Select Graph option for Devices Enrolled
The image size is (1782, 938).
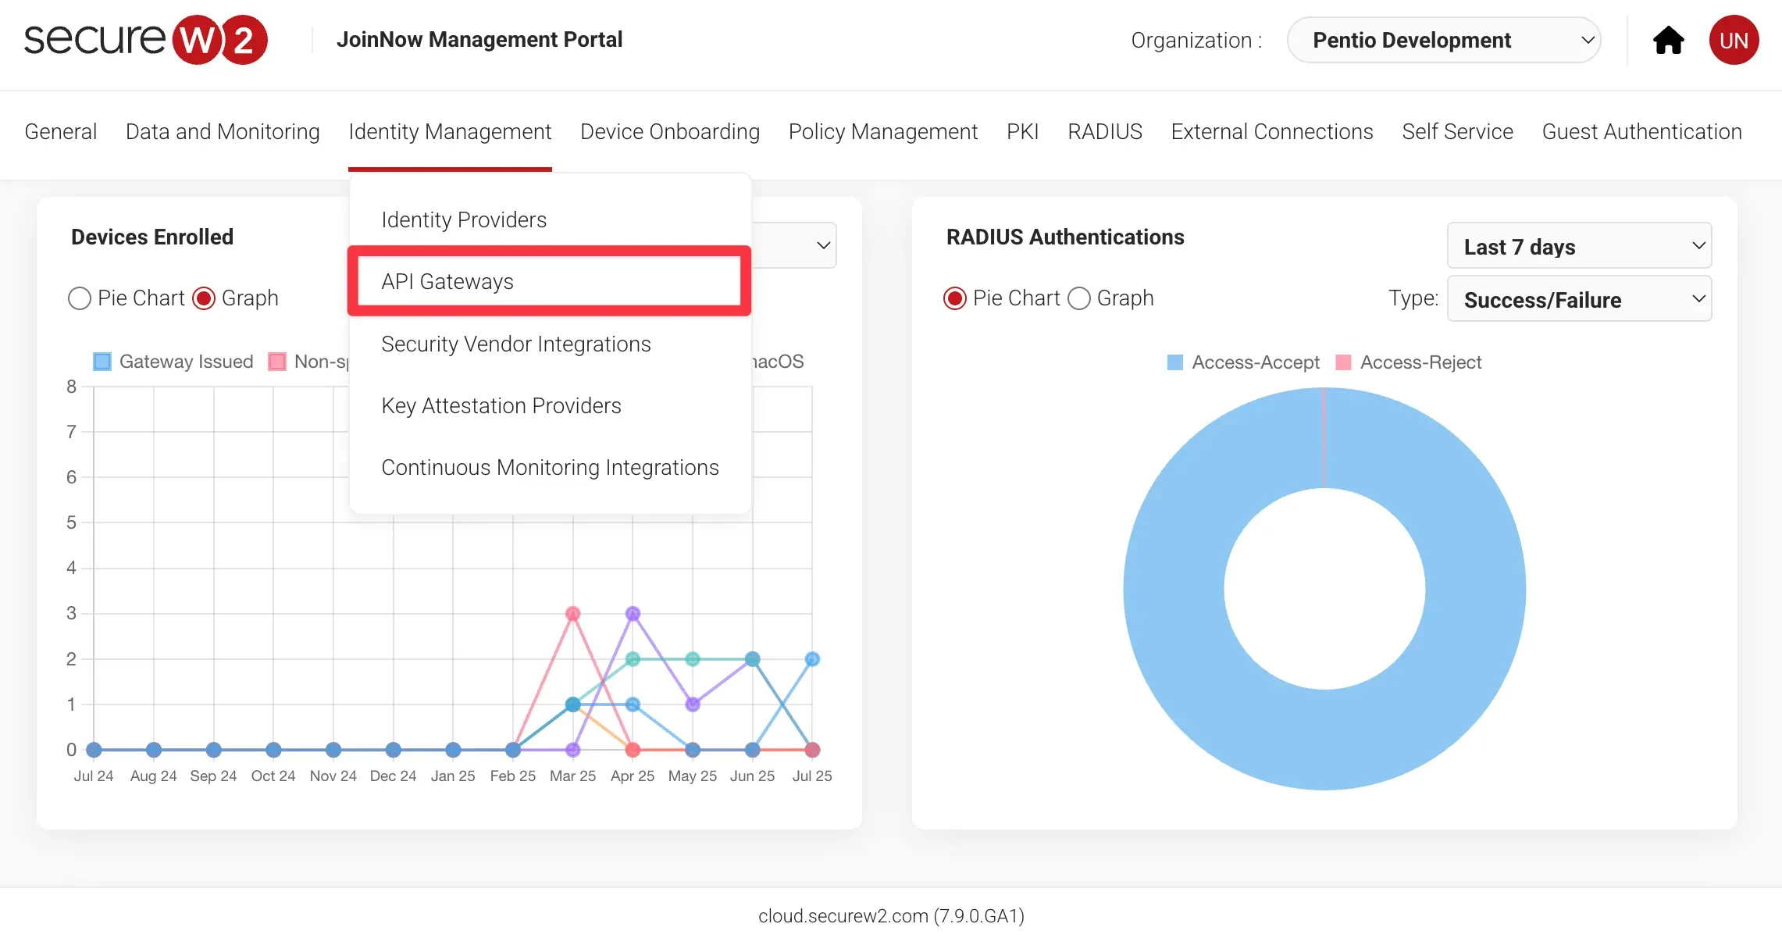point(204,298)
